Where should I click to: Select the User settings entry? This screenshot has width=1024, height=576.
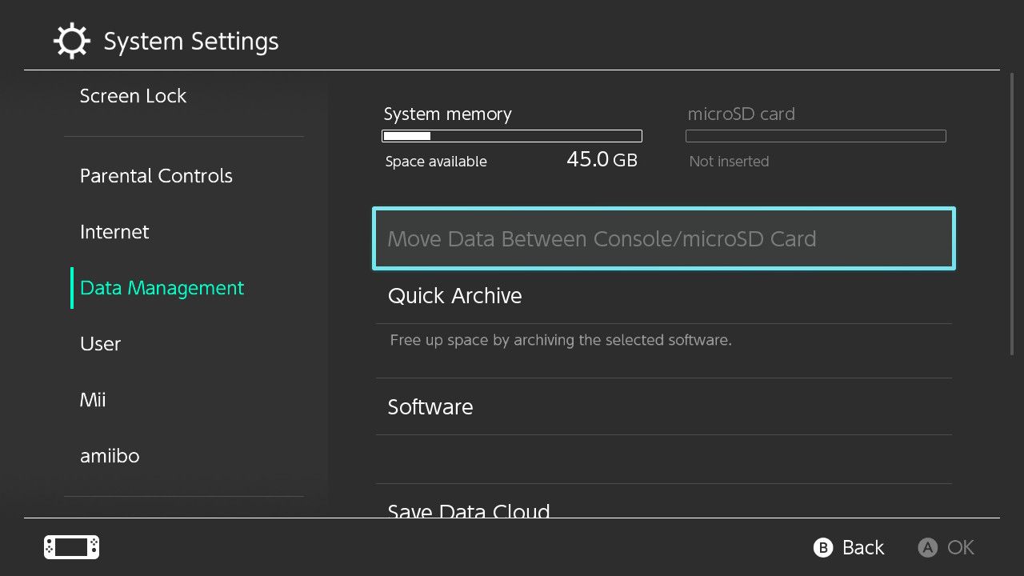[x=100, y=343]
